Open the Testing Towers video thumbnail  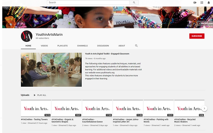click(36, 108)
